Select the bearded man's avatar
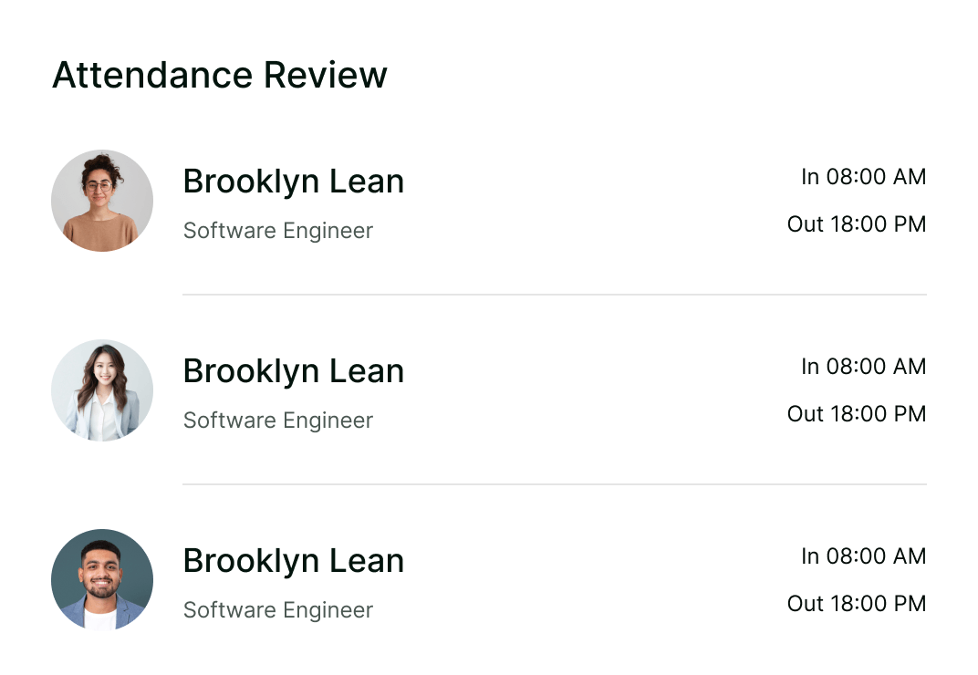Image resolution: width=978 pixels, height=675 pixels. (x=102, y=580)
